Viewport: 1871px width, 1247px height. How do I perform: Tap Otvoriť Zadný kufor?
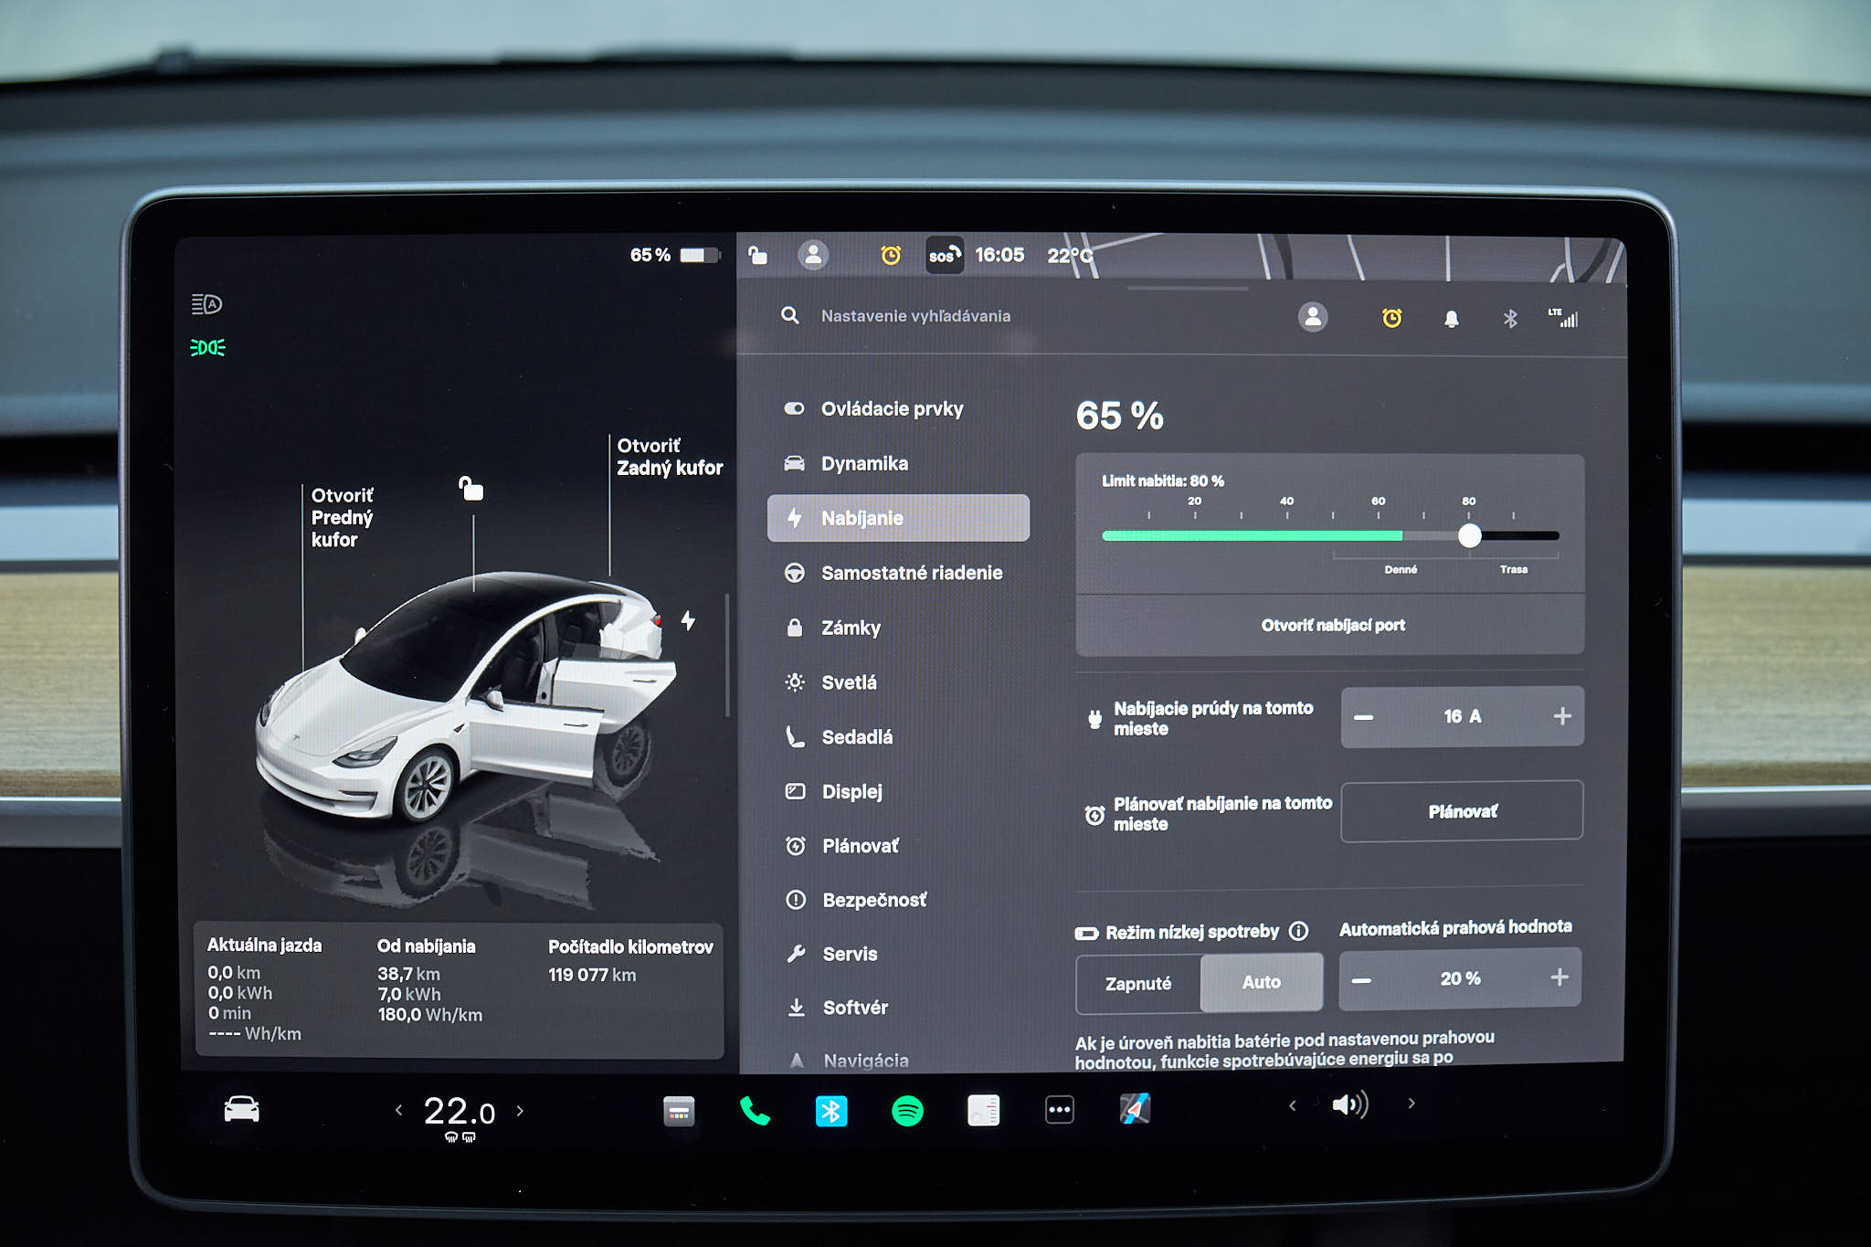(x=670, y=457)
